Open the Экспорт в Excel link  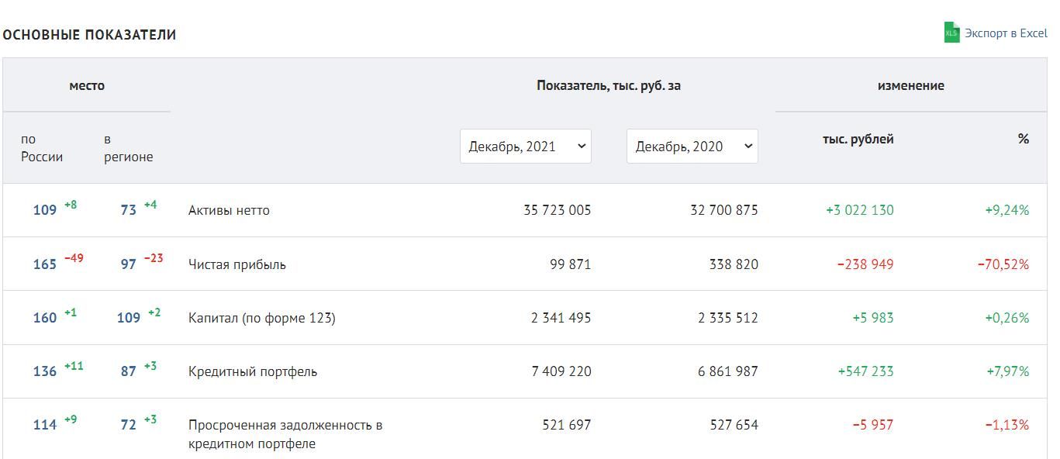[x=1006, y=33]
